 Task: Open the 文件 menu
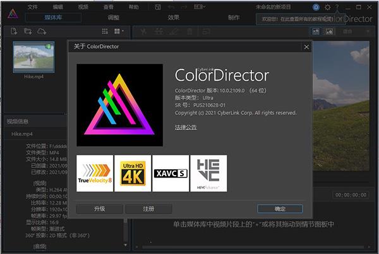pos(32,7)
